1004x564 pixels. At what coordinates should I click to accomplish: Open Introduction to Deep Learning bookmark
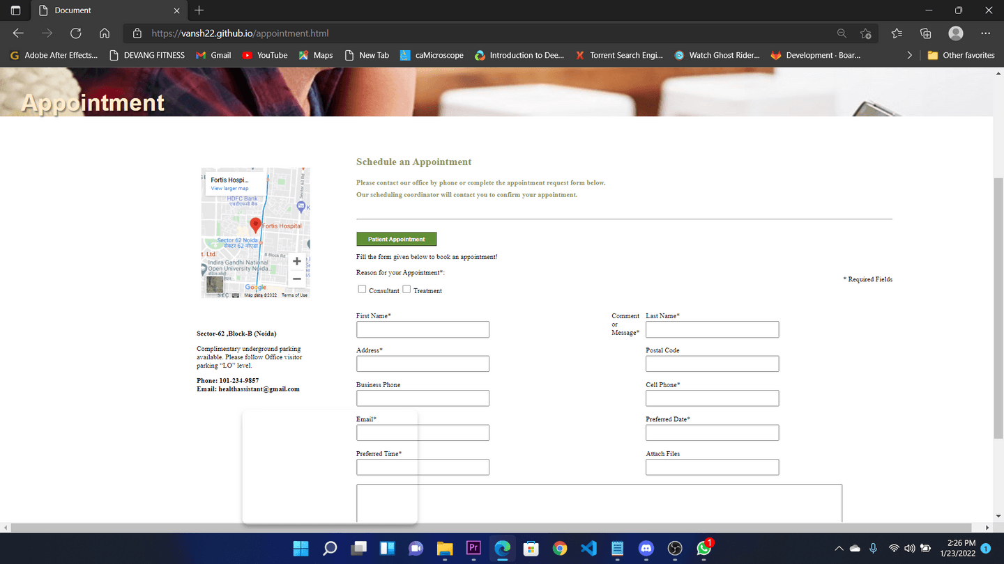pyautogui.click(x=519, y=55)
